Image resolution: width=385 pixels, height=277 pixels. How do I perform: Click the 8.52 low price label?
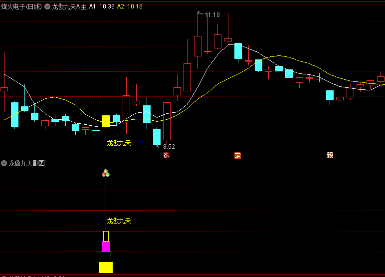tap(169, 147)
